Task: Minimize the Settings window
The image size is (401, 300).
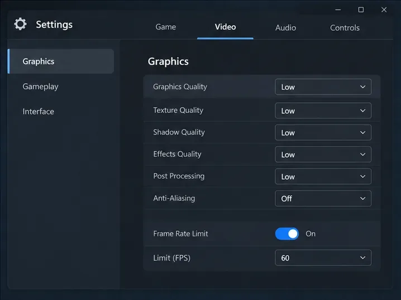Action: (x=338, y=9)
